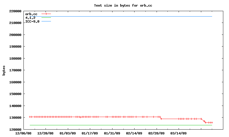Click the 12/06/08 date on x-axis
Viewport: 229px width, 137px height.
[23, 133]
